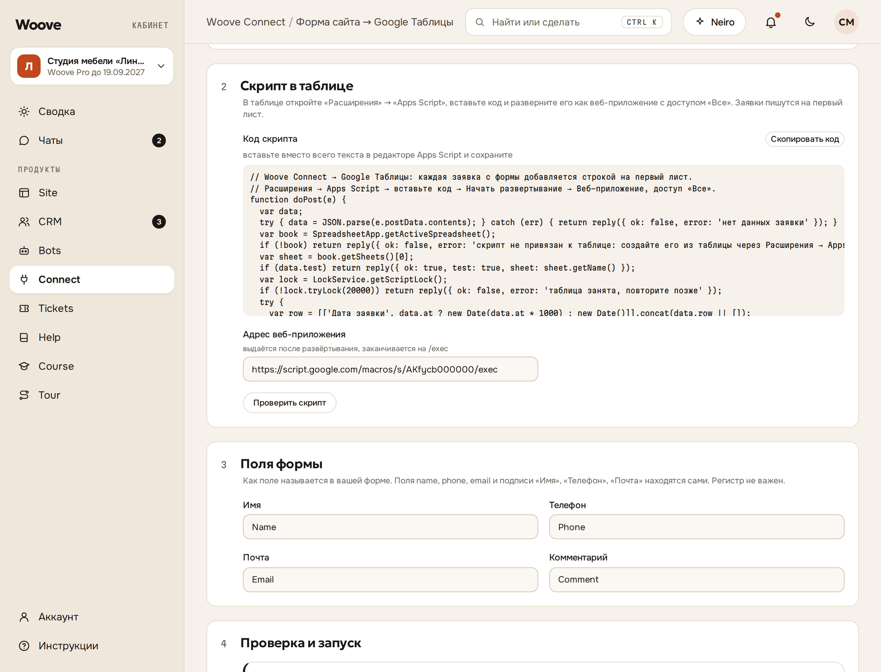Click Woove Pro до 19.09.2027 text

tap(96, 72)
